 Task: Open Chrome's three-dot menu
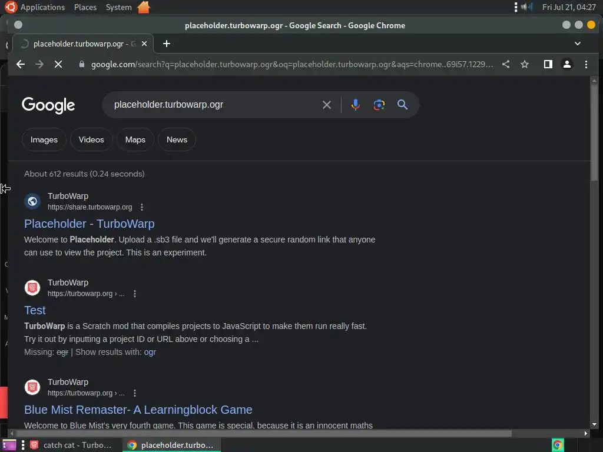pos(586,64)
